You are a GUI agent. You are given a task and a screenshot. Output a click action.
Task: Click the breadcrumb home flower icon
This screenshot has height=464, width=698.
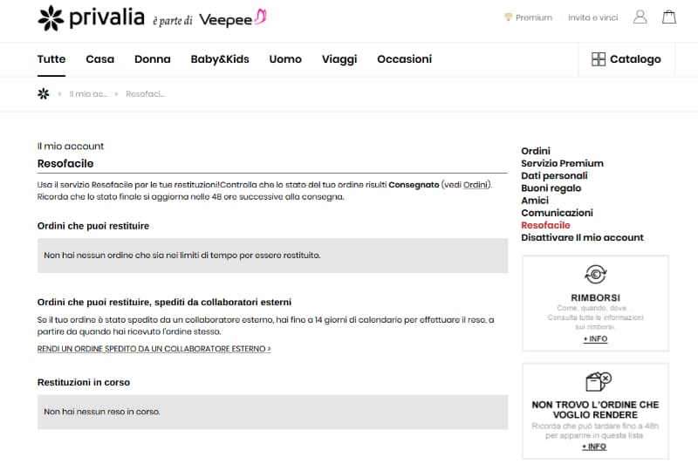click(x=44, y=93)
